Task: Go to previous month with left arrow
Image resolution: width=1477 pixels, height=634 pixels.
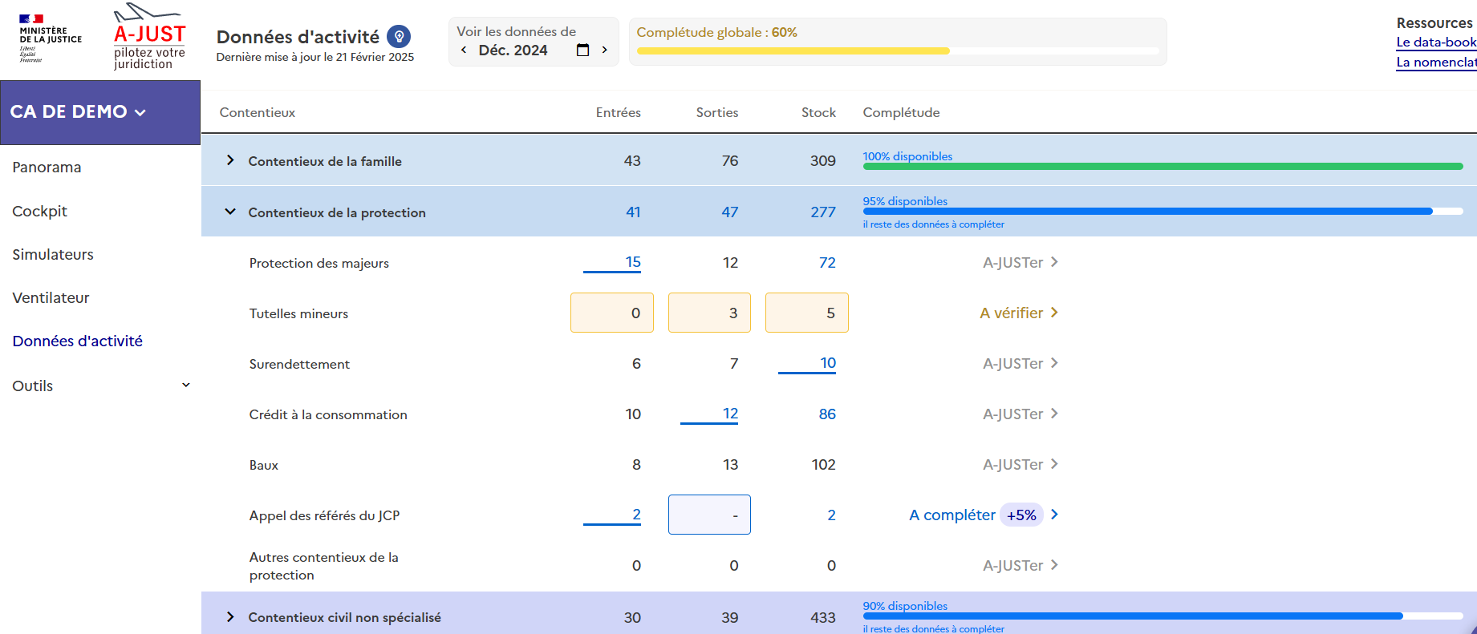Action: tap(464, 50)
